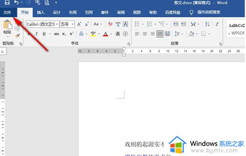
Task: Switch to the 插入 (Insert) tab
Action: click(x=41, y=12)
